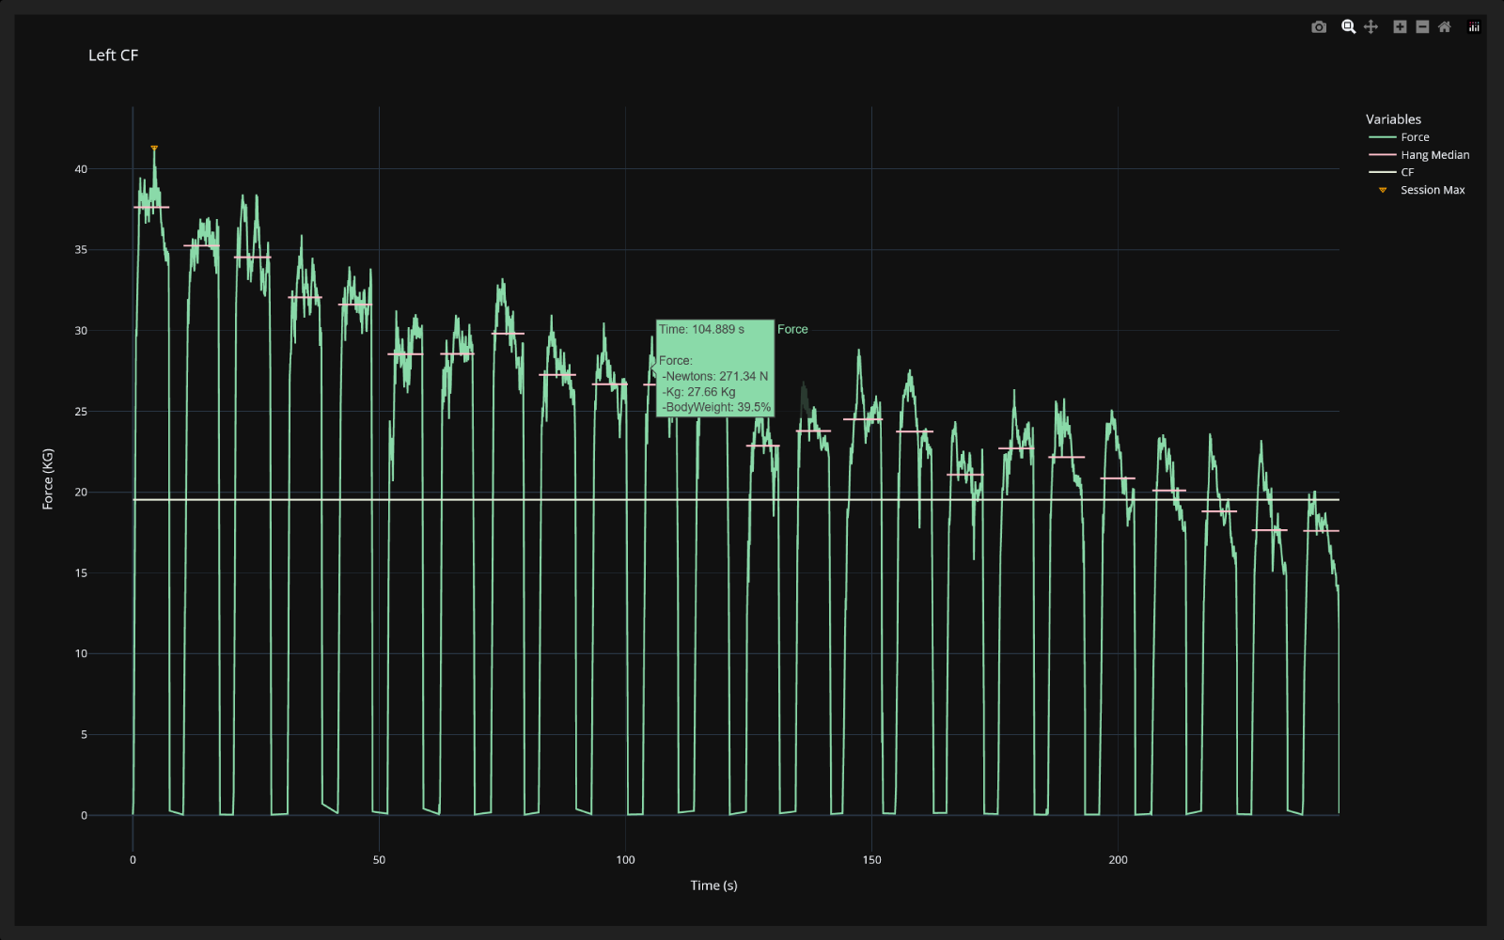1504x940 pixels.
Task: Zoom in with the plus button
Action: pyautogui.click(x=1400, y=27)
